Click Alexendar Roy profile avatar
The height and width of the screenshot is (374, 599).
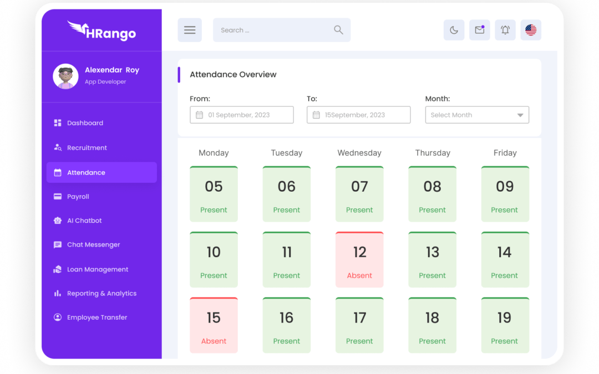[x=65, y=76]
